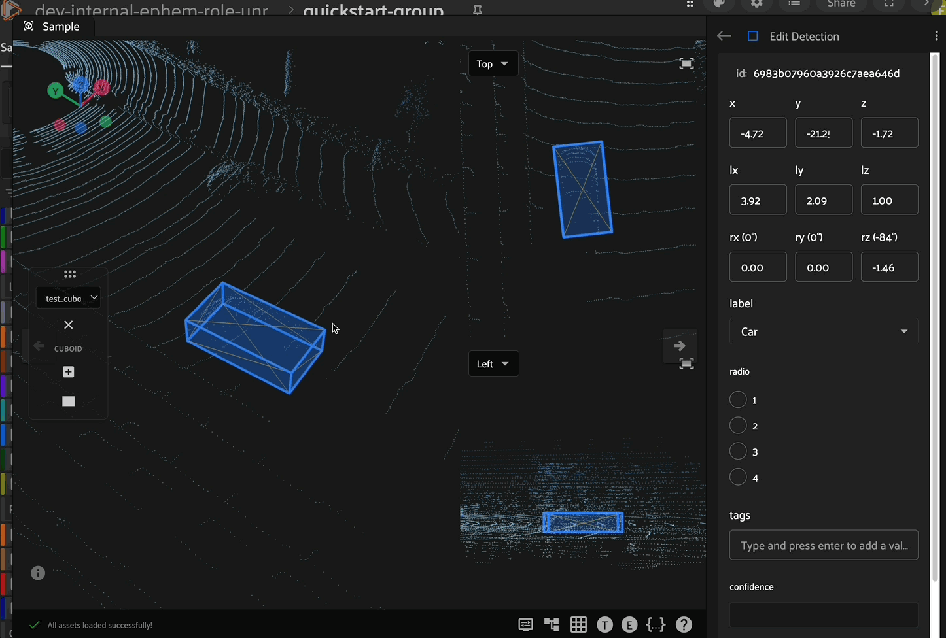Click the fullscreen icon in the Top view
This screenshot has height=638, width=946.
click(x=686, y=63)
